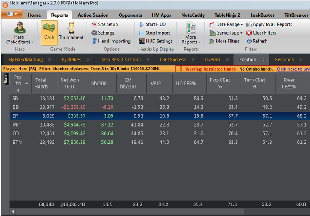This screenshot has width=310, height=216.
Task: Switch to CBet Success report tab
Action: pyautogui.click(x=173, y=59)
